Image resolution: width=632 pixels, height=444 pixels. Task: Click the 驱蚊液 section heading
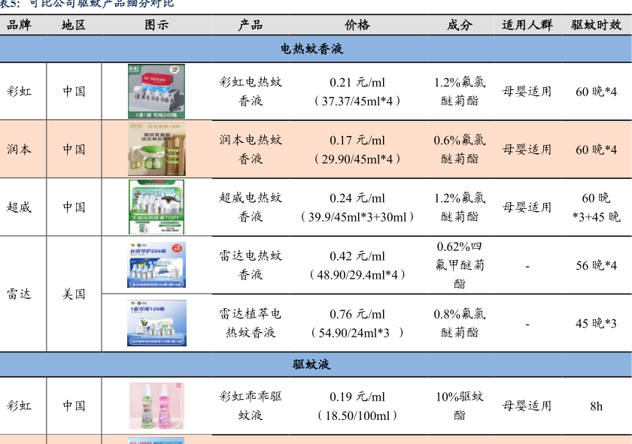coord(311,364)
